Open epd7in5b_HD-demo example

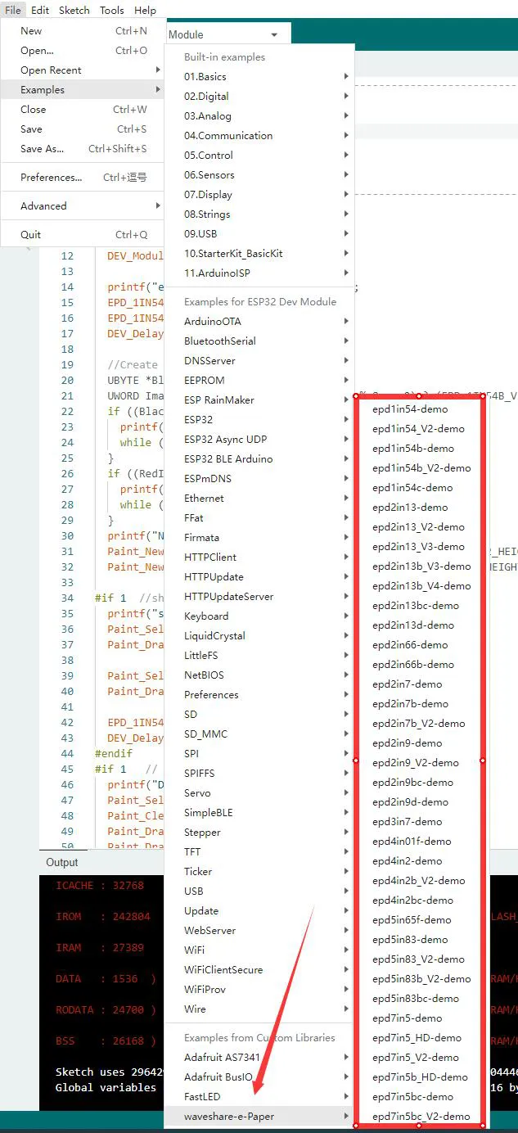(419, 1077)
